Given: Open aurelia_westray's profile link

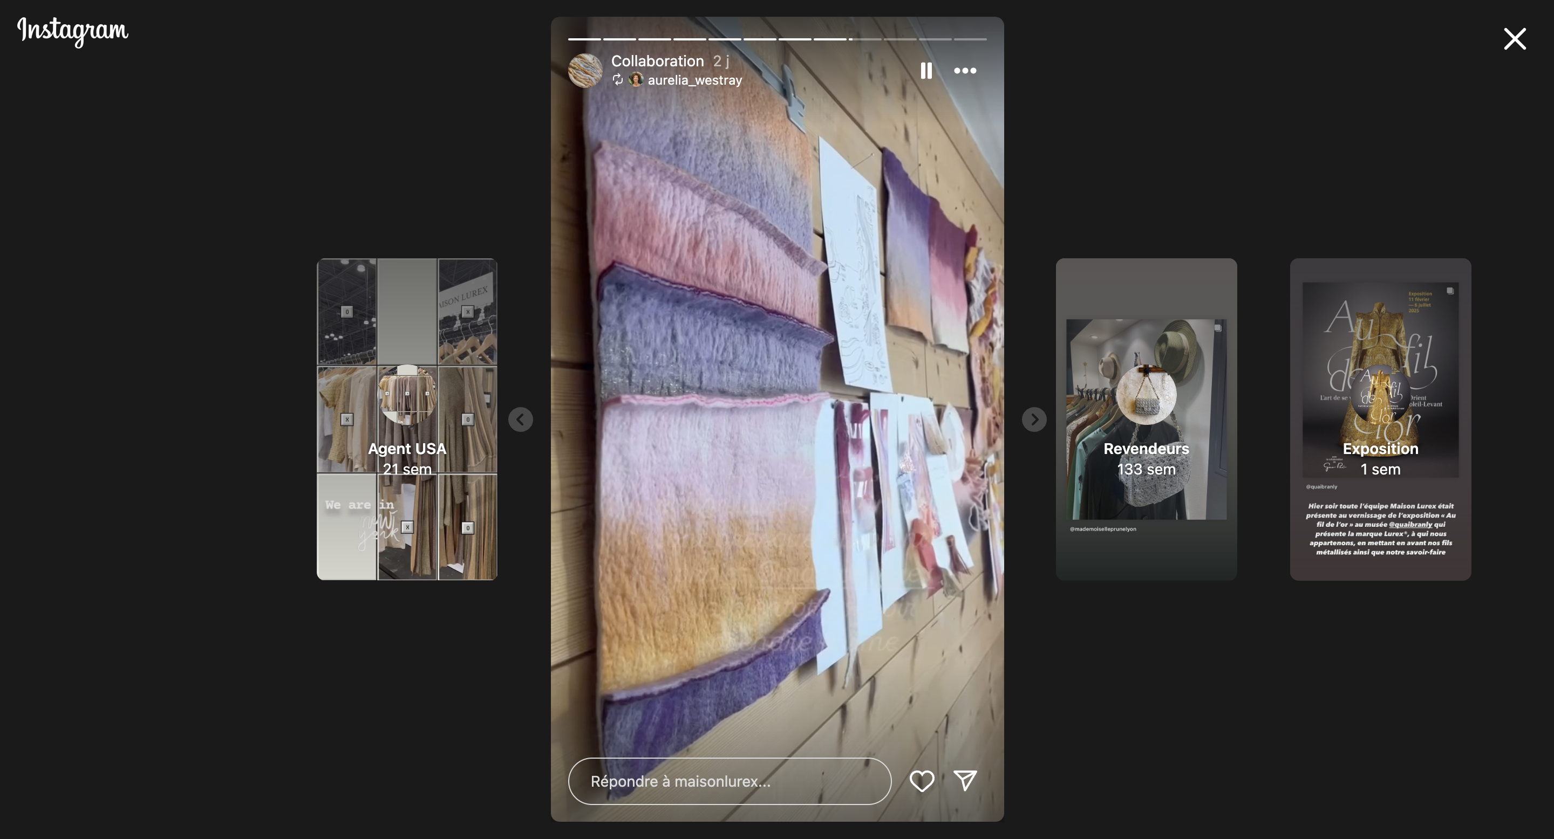Looking at the screenshot, I should click(694, 80).
